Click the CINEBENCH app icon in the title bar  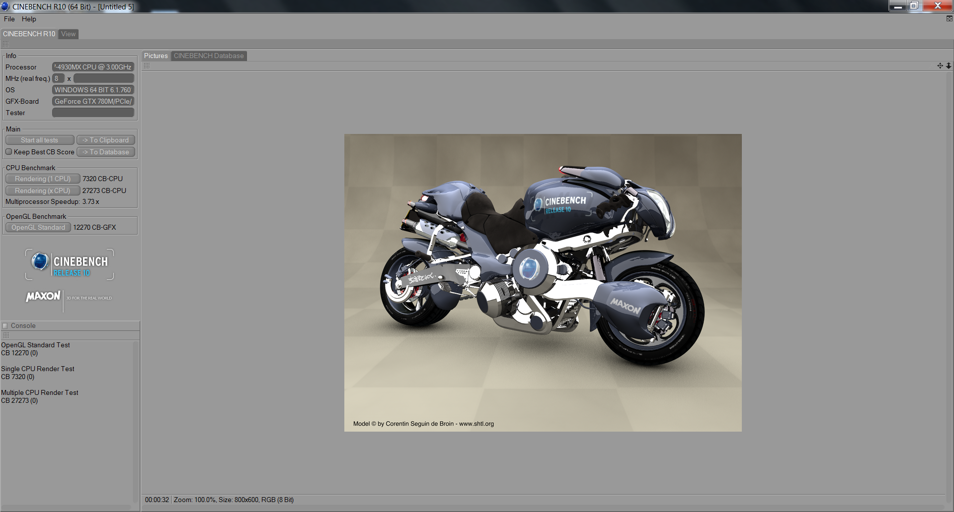5,6
